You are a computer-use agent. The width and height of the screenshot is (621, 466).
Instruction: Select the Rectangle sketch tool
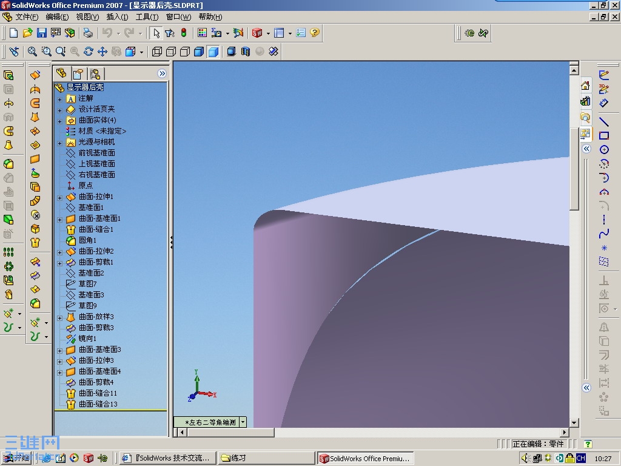603,135
